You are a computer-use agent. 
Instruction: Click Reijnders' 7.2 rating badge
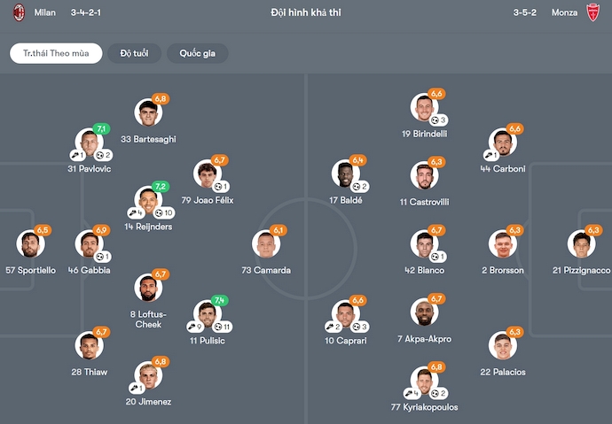click(161, 187)
